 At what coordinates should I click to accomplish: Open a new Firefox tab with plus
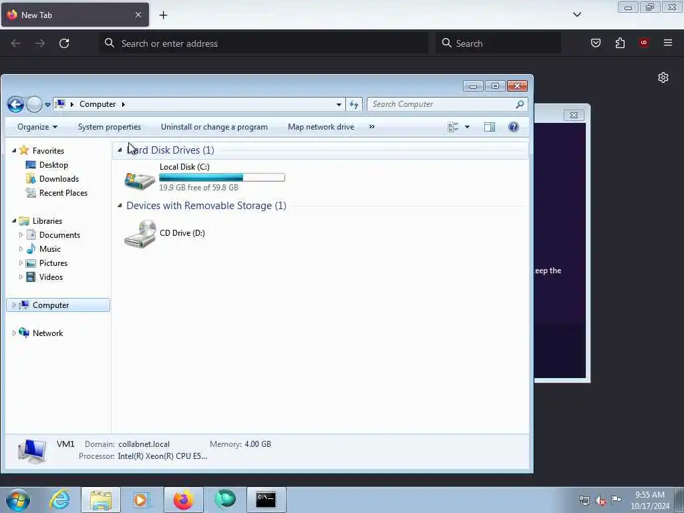tap(163, 15)
